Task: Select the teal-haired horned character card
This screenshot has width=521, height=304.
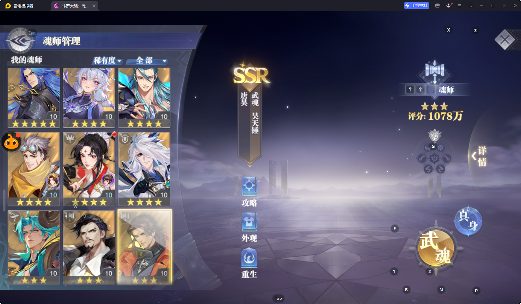Action: (34, 247)
